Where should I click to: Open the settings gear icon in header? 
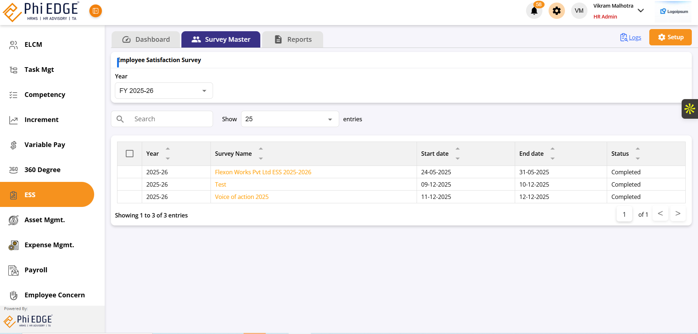pos(557,11)
